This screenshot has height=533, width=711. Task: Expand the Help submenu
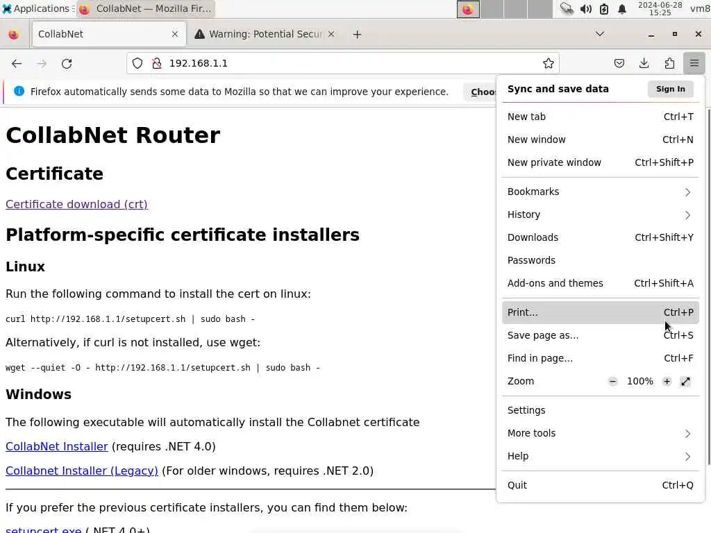click(601, 457)
